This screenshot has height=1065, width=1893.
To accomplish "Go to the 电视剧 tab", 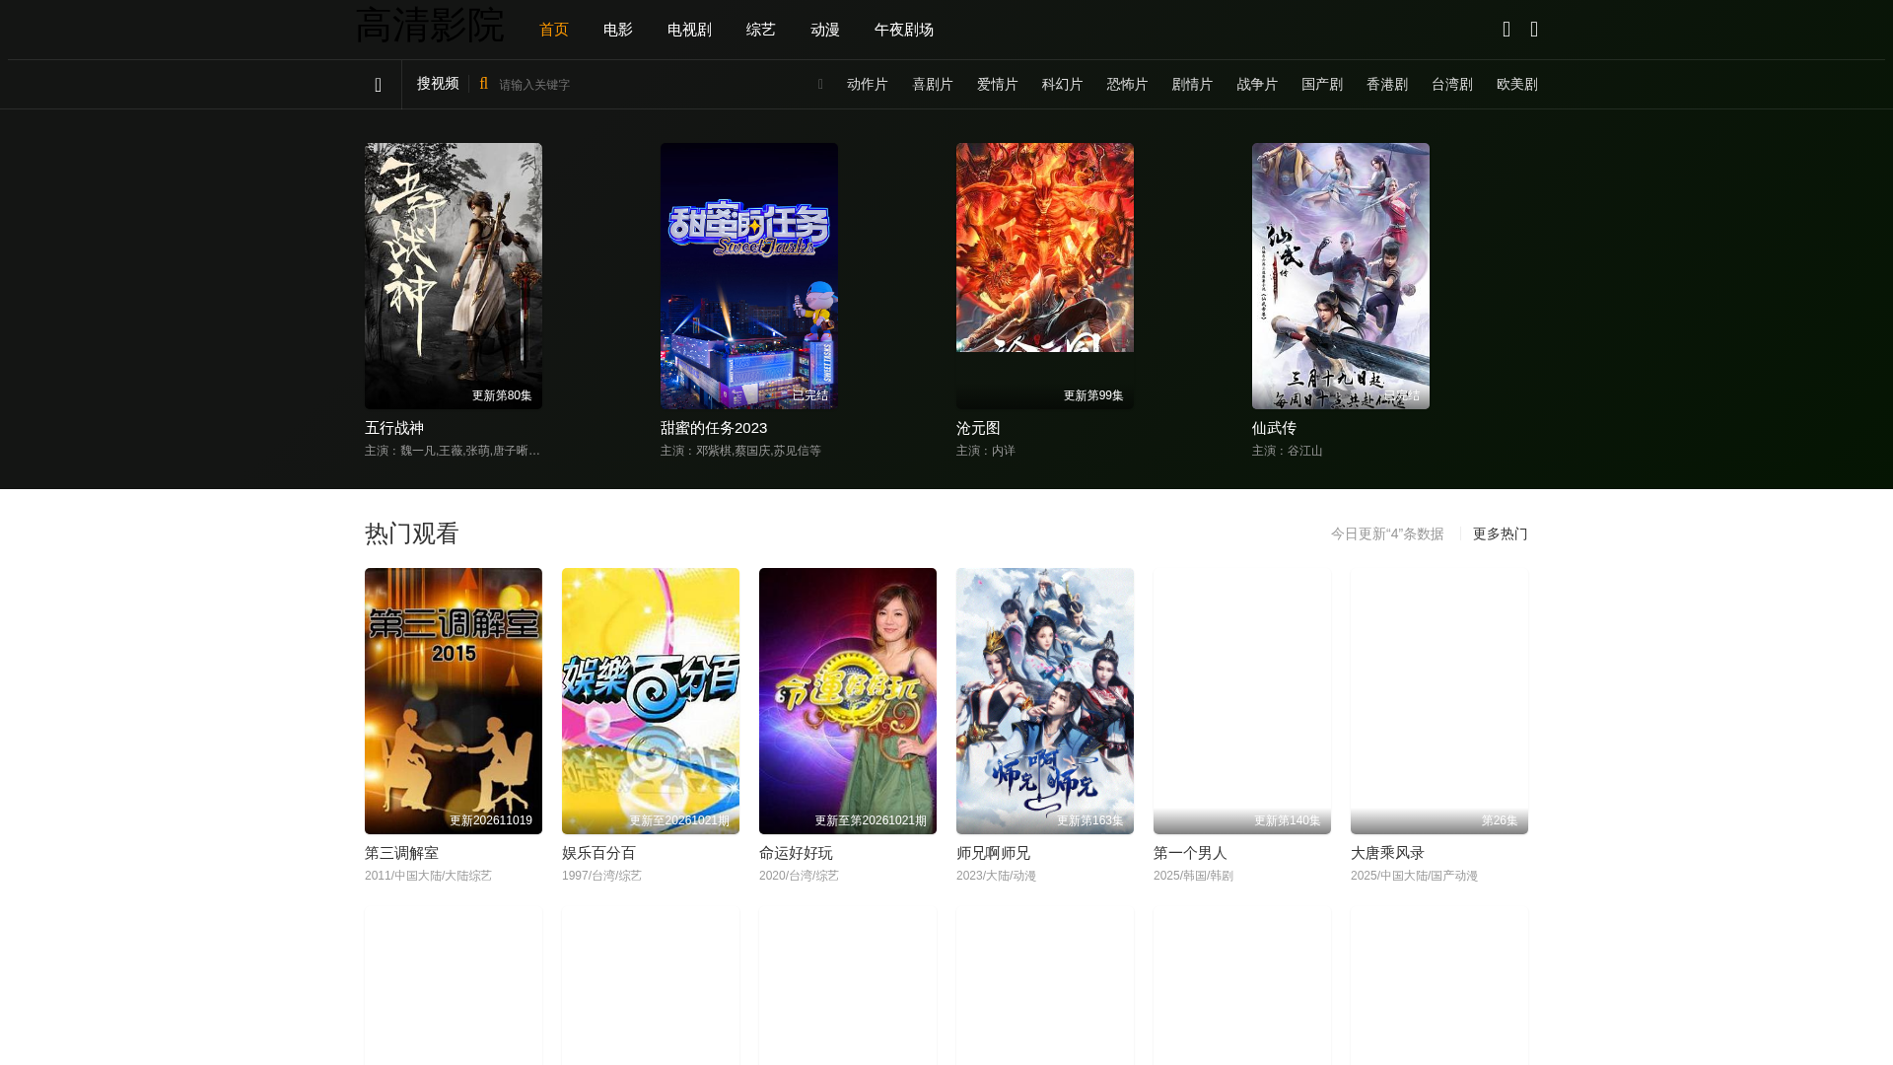I will (x=689, y=30).
